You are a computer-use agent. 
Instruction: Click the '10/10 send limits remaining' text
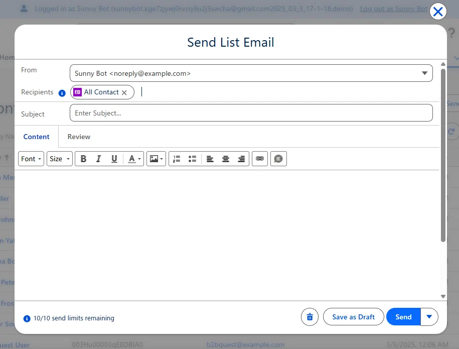[x=74, y=318]
